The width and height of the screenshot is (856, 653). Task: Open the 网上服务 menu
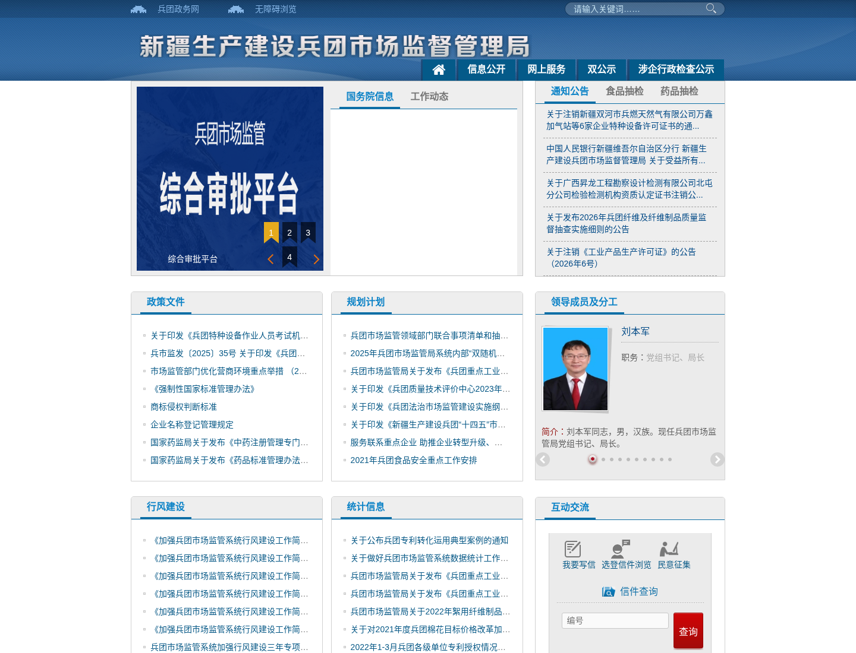pos(546,69)
